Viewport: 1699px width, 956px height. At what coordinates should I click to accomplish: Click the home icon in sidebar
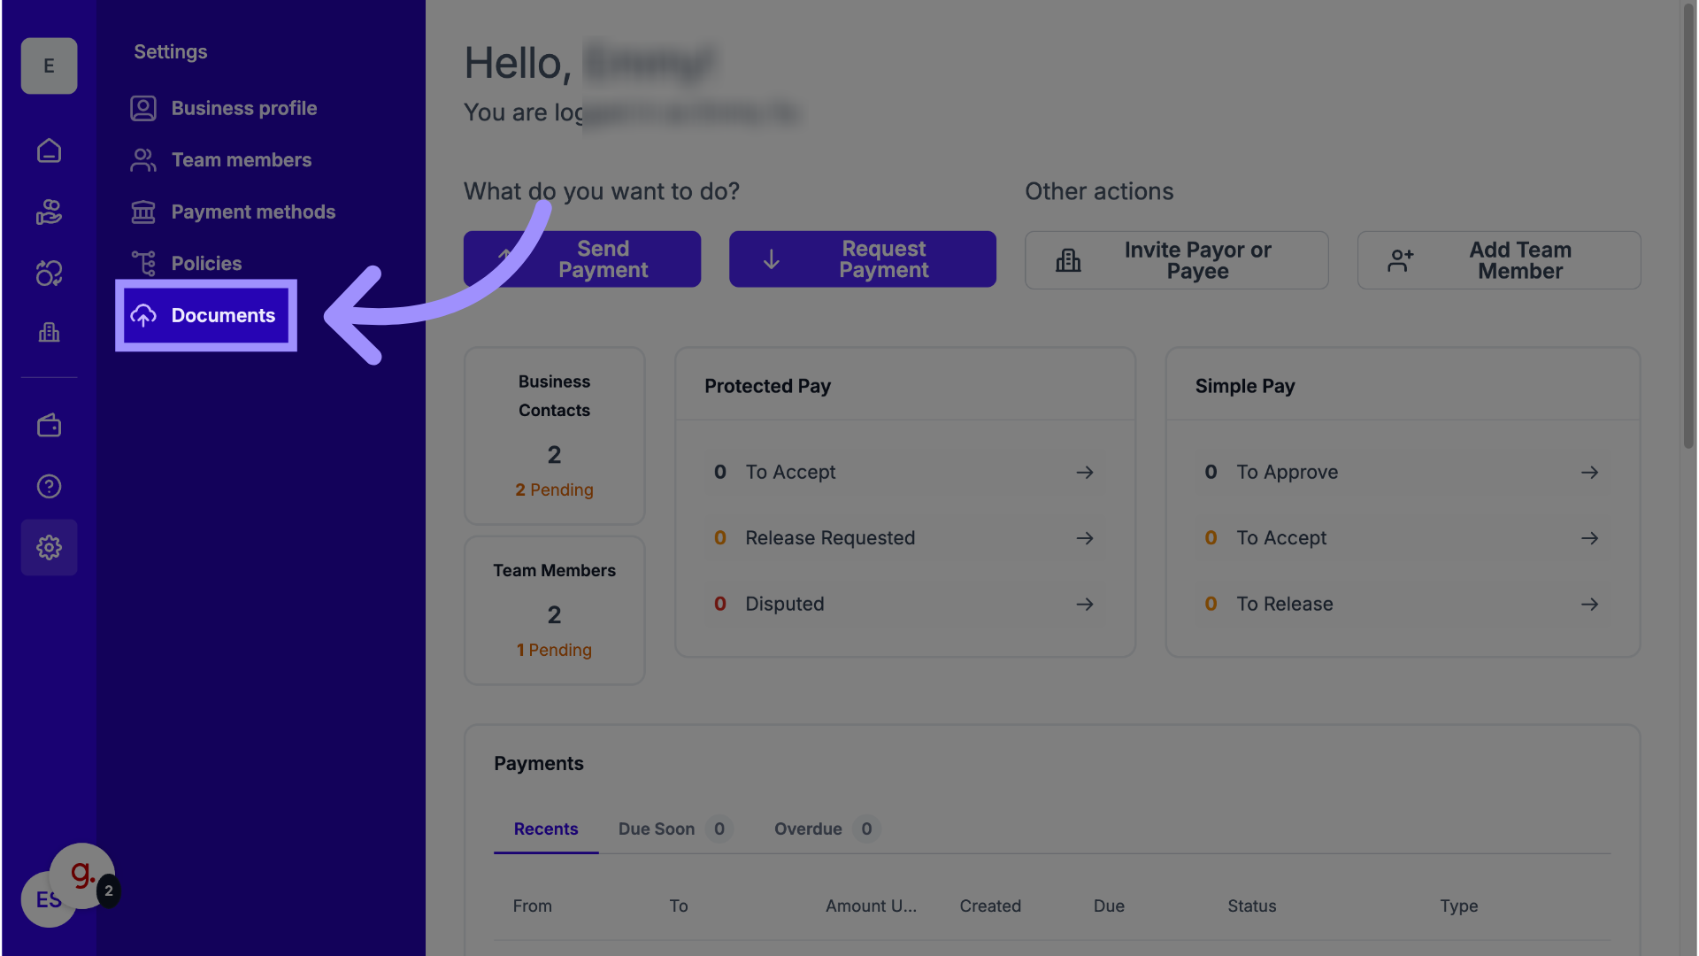click(x=49, y=151)
